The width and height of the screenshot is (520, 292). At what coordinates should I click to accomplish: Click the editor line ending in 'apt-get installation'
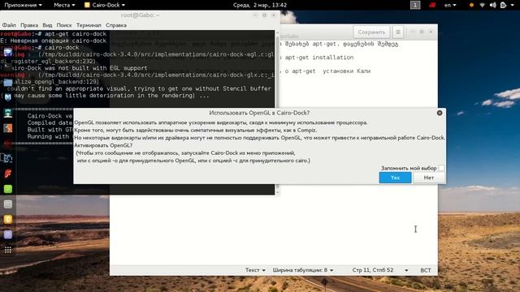point(317,58)
